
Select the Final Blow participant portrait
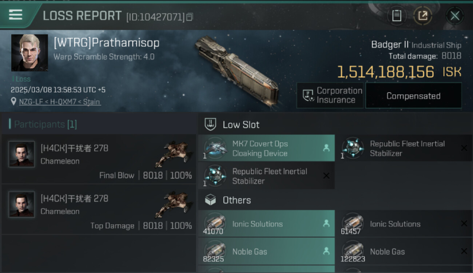point(22,154)
